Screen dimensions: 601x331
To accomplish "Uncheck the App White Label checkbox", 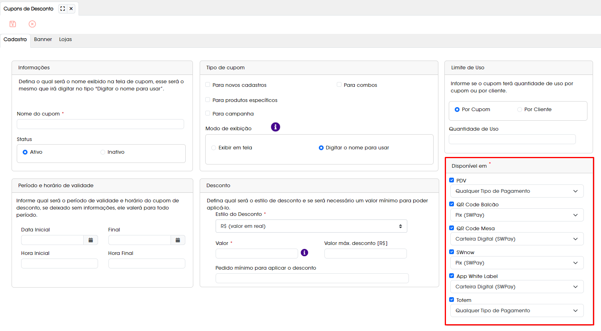I will 452,276.
